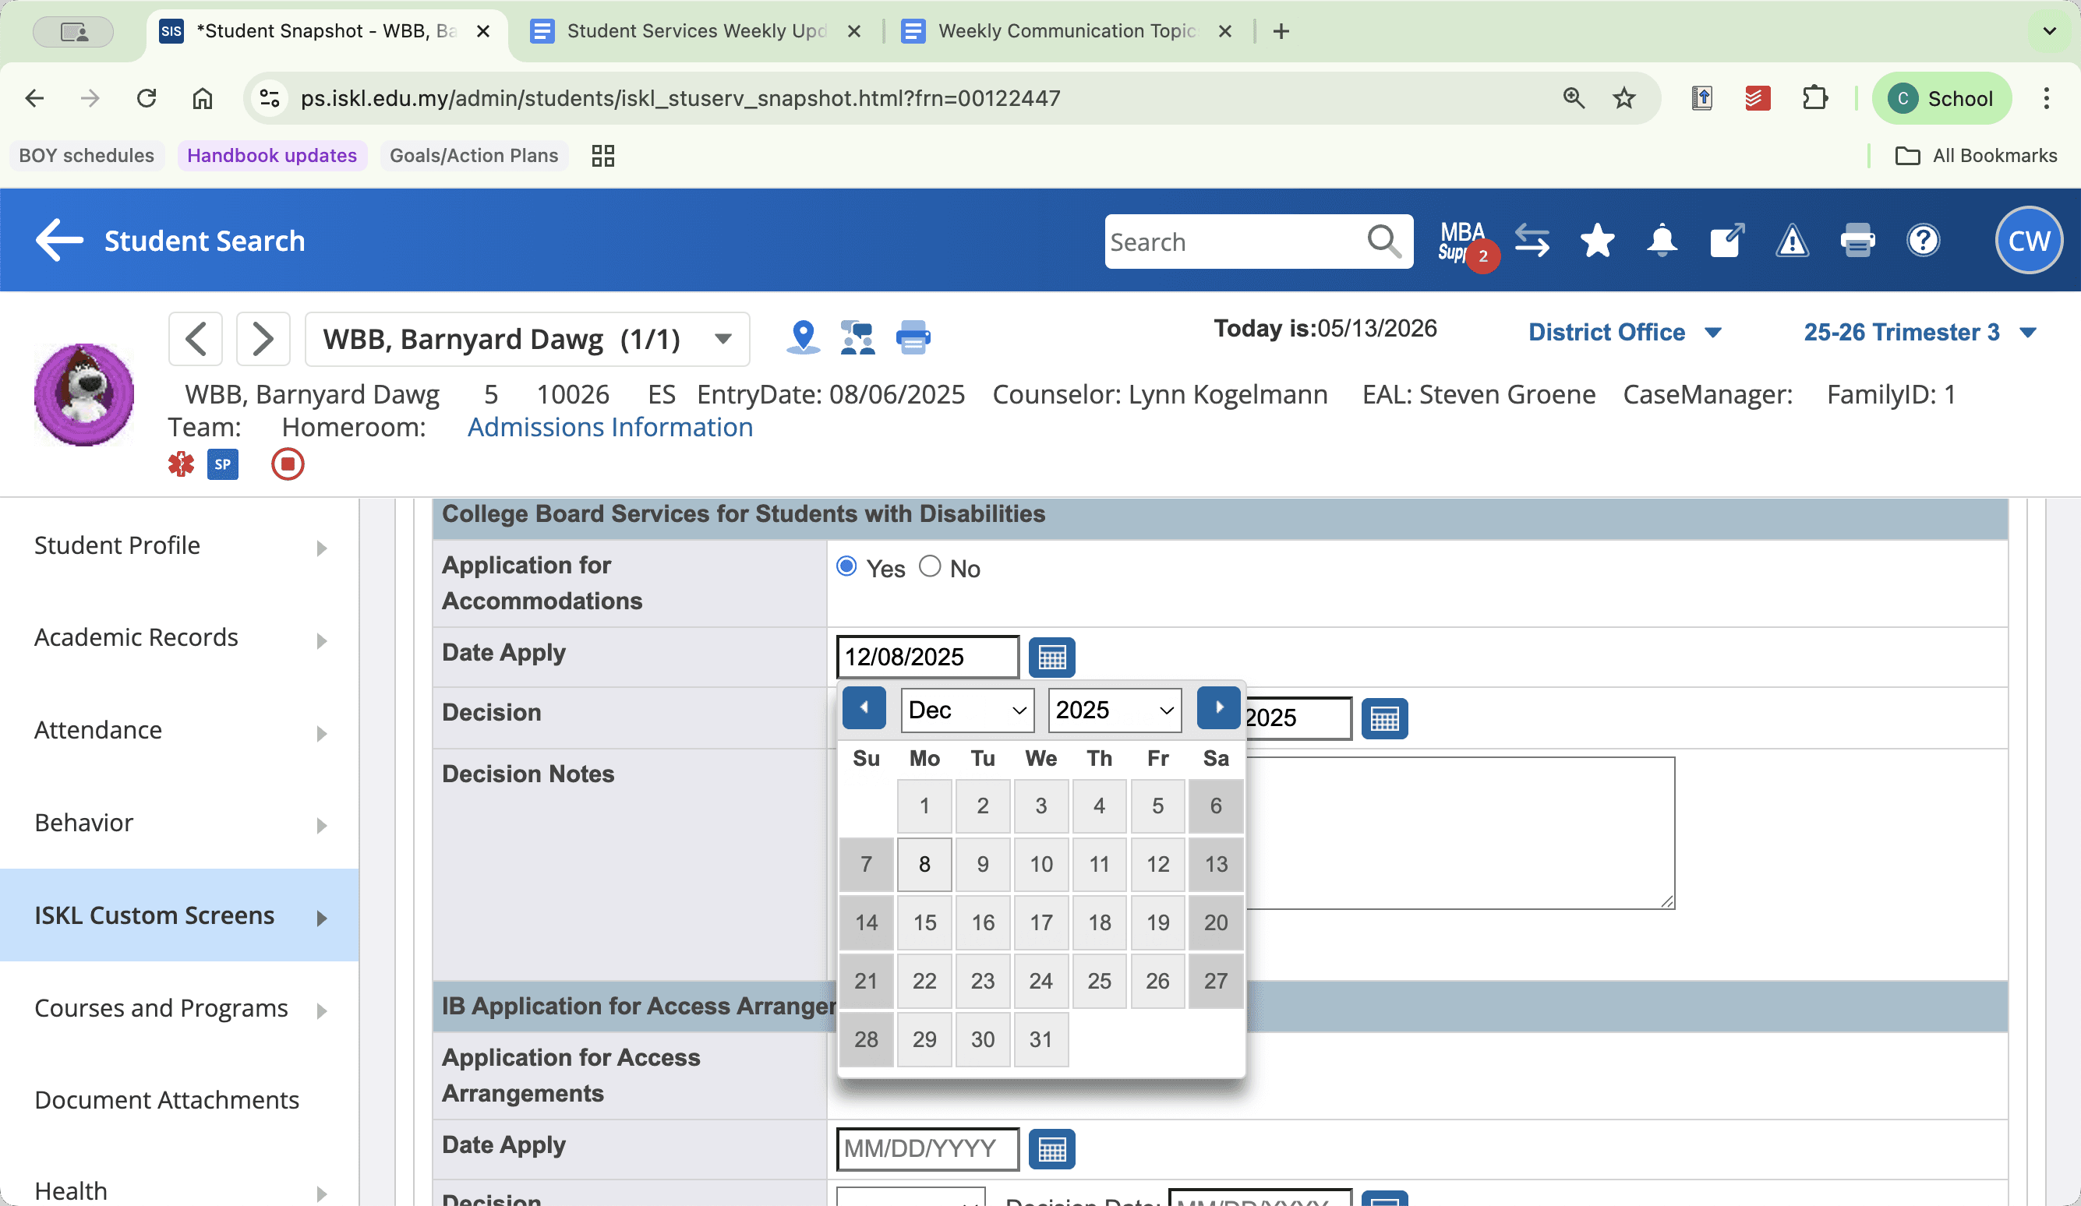The width and height of the screenshot is (2081, 1206).
Task: Open the calendar icon for Decision Date
Action: (x=1384, y=719)
